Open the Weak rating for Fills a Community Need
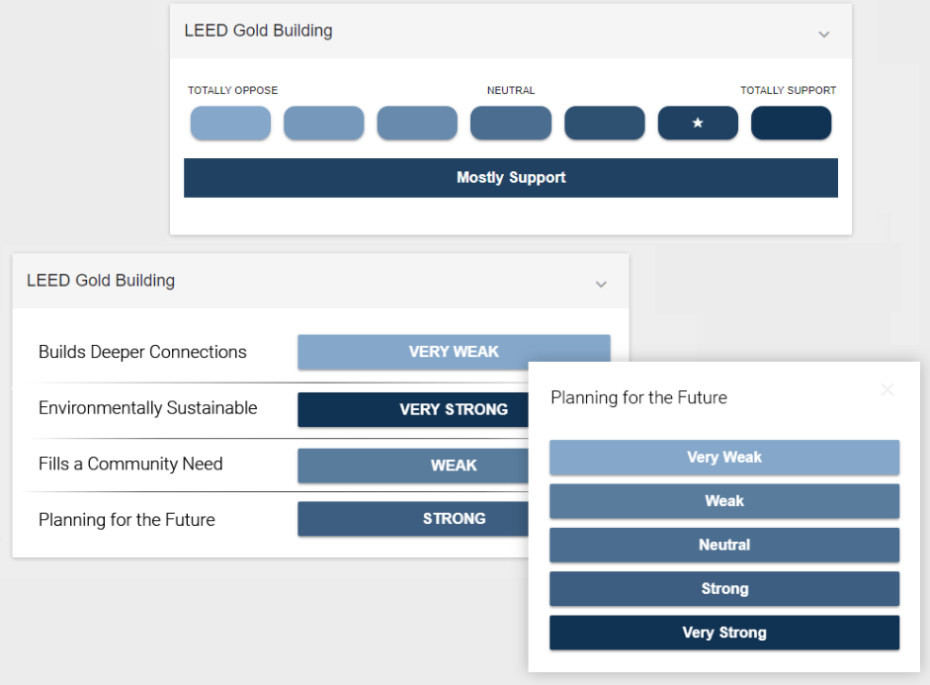The image size is (930, 685). coord(413,465)
